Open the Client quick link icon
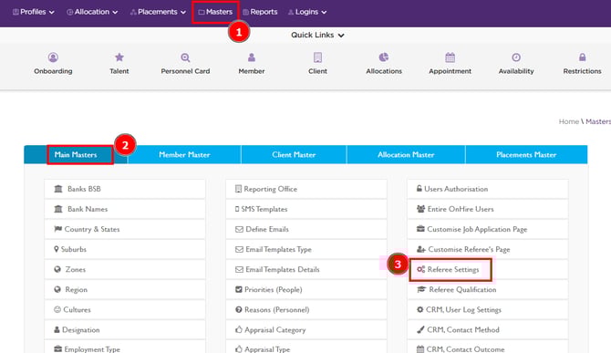The height and width of the screenshot is (353, 611). click(318, 57)
